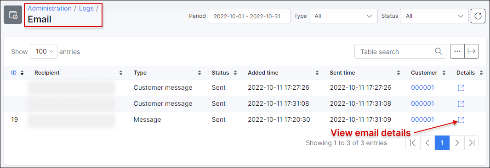Click the refresh icon next to Status
Image resolution: width=490 pixels, height=168 pixels.
[x=478, y=16]
